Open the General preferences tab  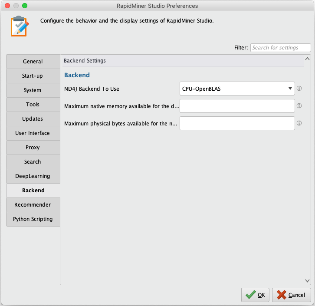coord(33,62)
